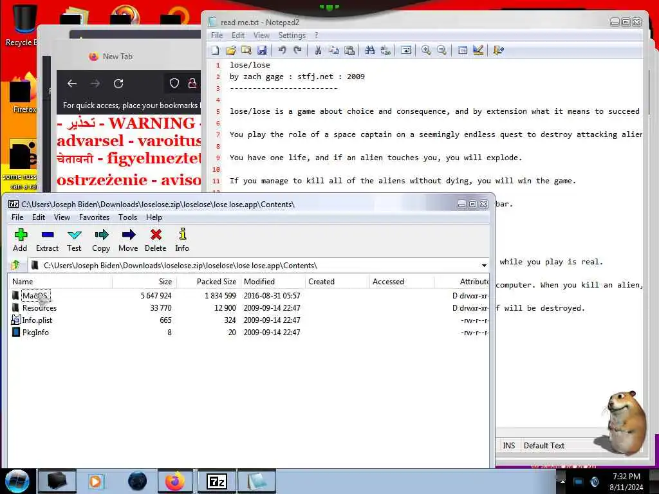Click Copy in 7-Zip toolbar
The image size is (659, 494).
pos(101,241)
